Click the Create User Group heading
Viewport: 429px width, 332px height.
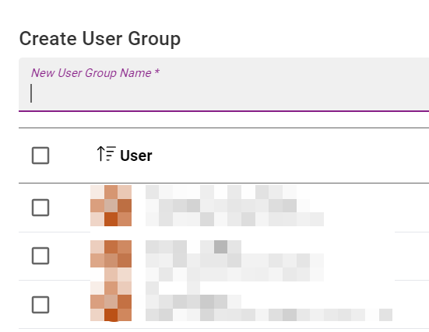point(100,39)
